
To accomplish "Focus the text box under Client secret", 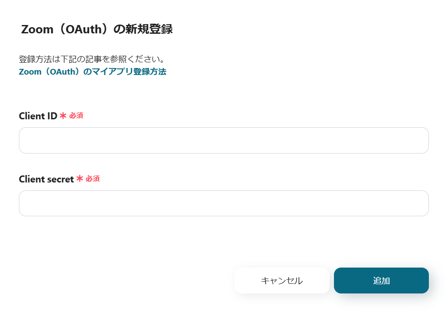I will click(x=224, y=204).
